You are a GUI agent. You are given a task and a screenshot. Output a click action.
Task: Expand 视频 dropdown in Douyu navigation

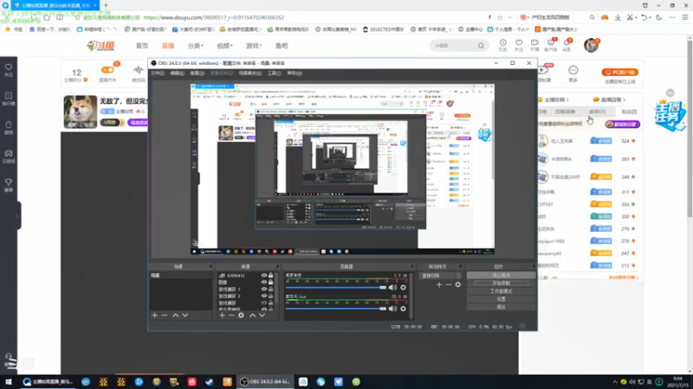224,46
